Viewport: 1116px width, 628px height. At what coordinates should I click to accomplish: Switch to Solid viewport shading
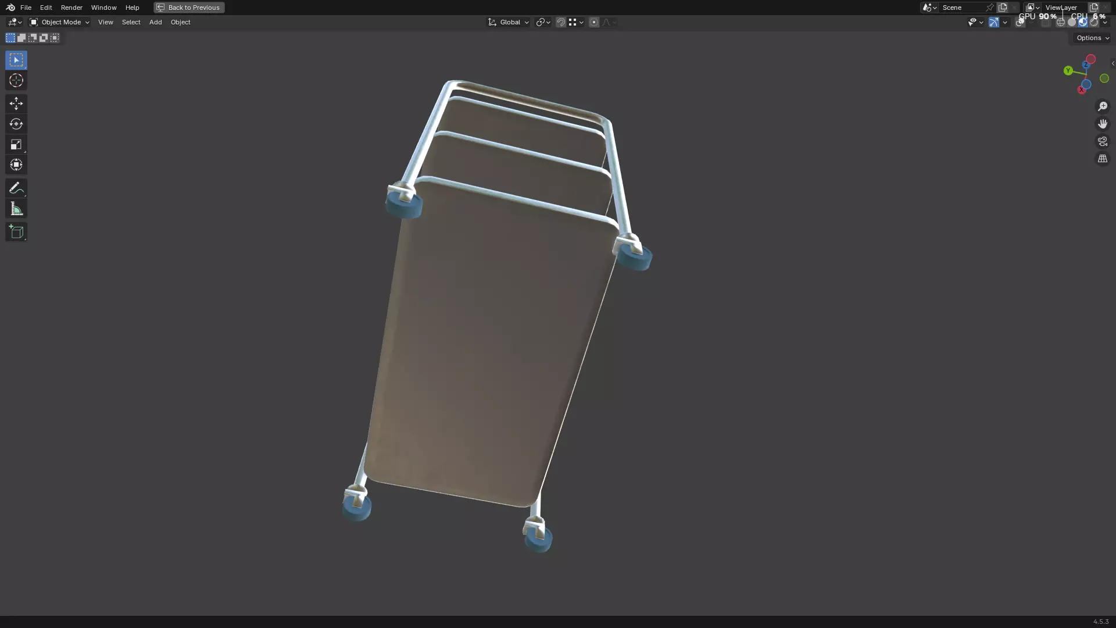click(1072, 22)
